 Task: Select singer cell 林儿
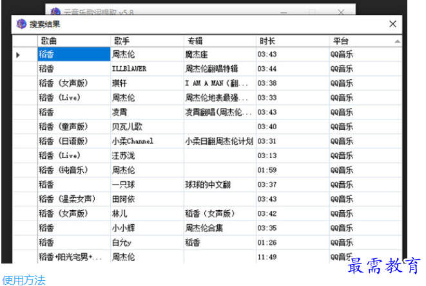pos(147,213)
